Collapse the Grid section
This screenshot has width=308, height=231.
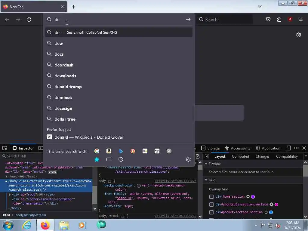pos(206,180)
